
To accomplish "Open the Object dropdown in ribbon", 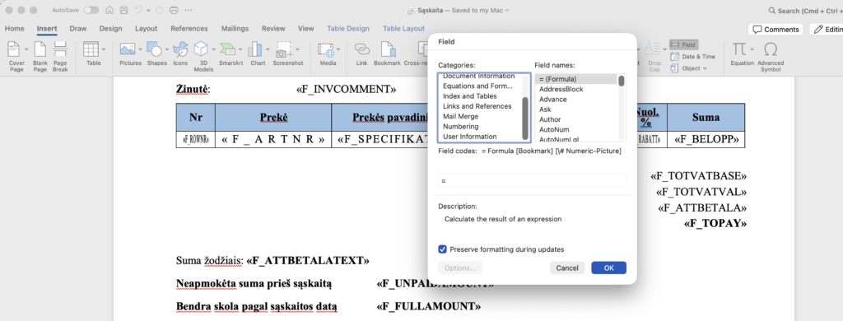I will pyautogui.click(x=688, y=68).
